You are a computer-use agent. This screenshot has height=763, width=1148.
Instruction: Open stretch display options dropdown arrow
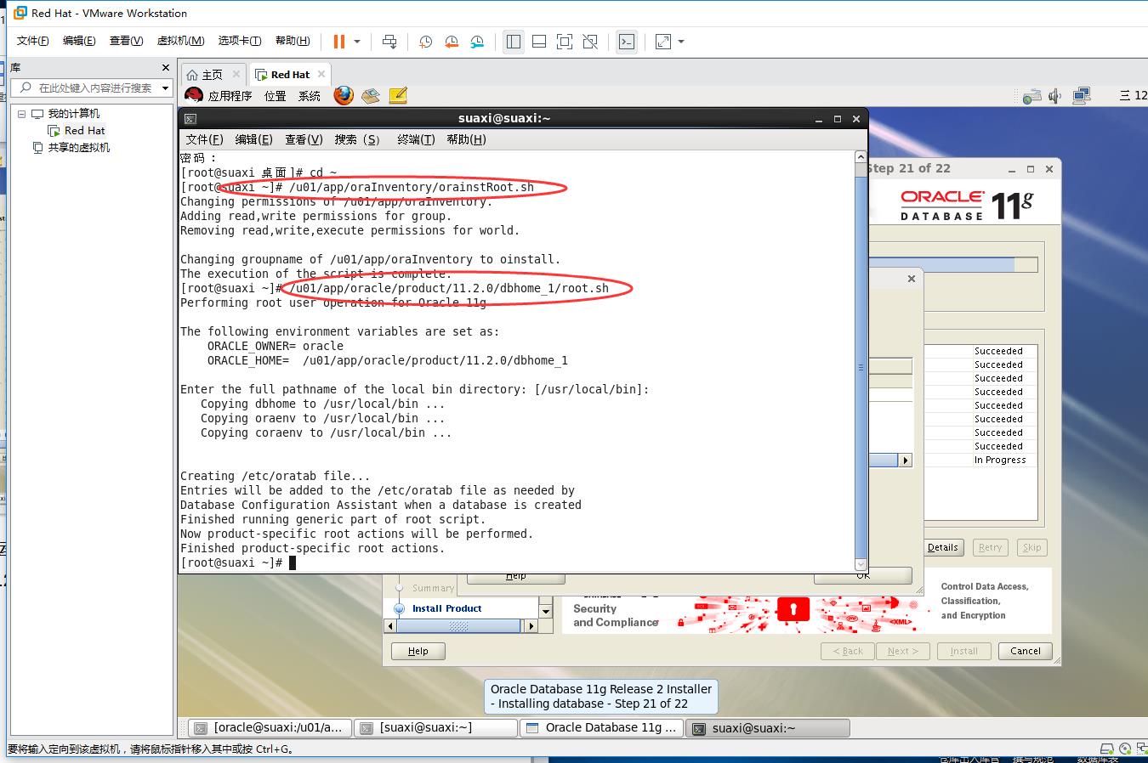point(681,42)
